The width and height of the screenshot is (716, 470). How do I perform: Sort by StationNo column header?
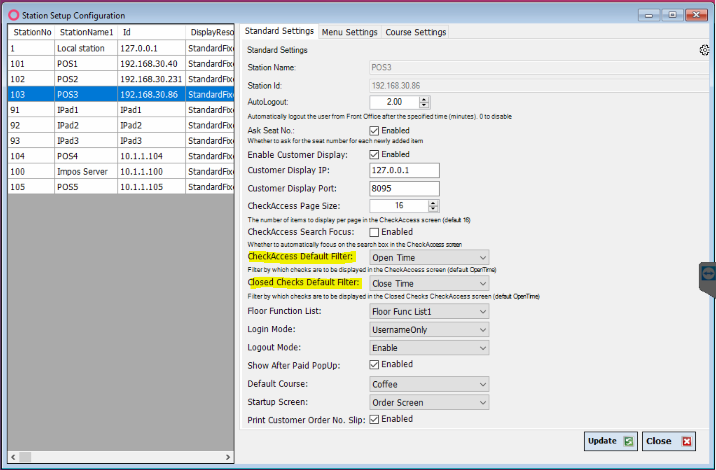click(x=32, y=32)
